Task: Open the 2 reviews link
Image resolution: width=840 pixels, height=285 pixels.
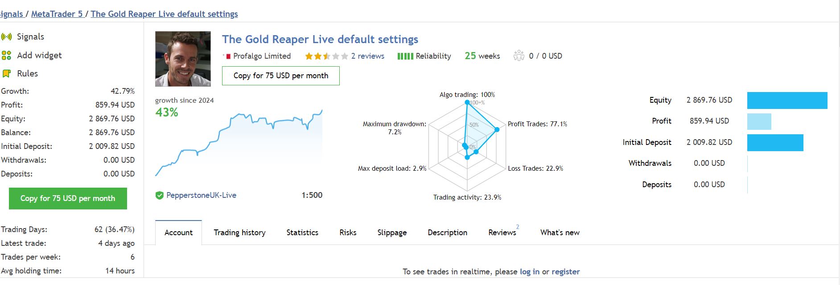Action: pos(367,56)
